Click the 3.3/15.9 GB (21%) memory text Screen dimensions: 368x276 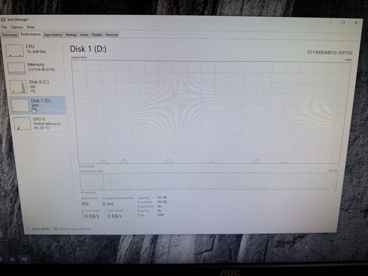(41, 69)
